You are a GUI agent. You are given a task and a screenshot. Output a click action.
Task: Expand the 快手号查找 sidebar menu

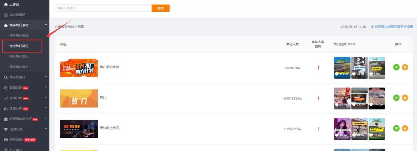click(46, 77)
